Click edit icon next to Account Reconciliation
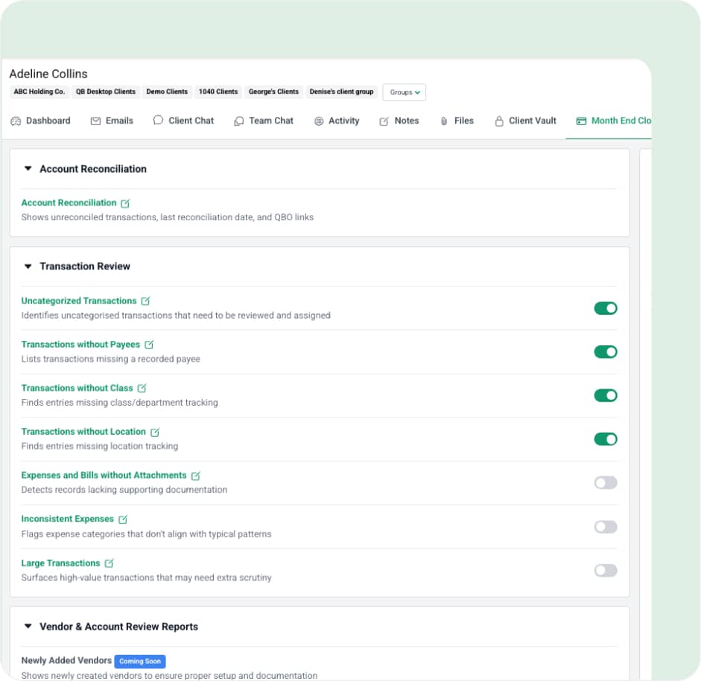The image size is (701, 681). click(125, 203)
